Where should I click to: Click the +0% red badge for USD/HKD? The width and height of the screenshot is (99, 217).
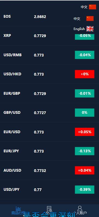(85, 74)
